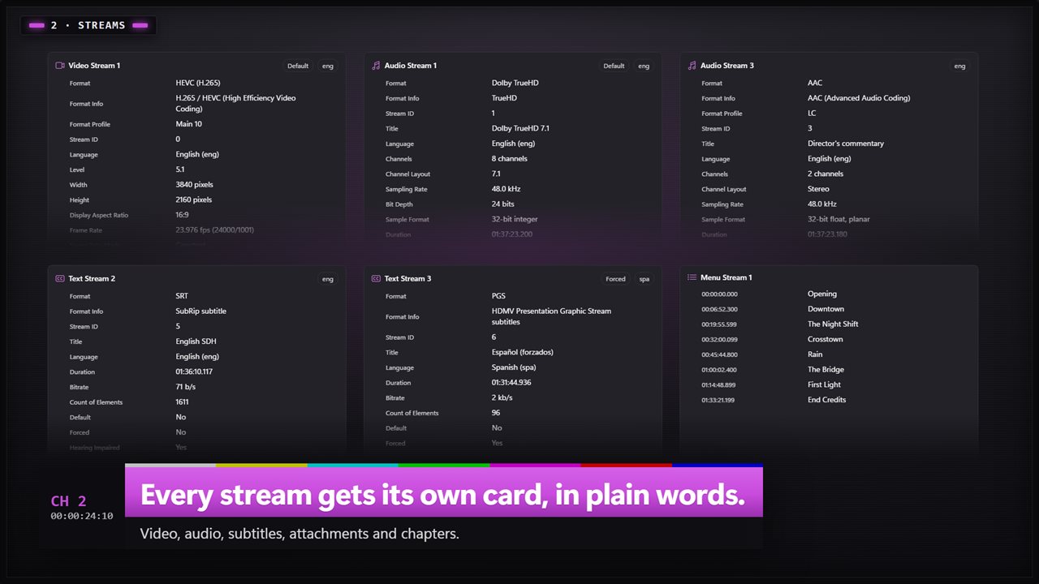Click the 2 kb/s bitrate value
Image resolution: width=1039 pixels, height=584 pixels.
click(x=502, y=397)
